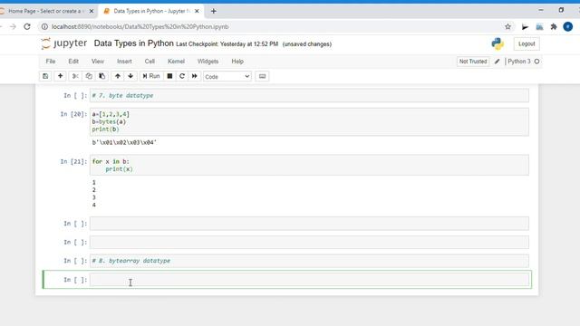The width and height of the screenshot is (580, 326).
Task: Reload the page
Action: click(27, 26)
